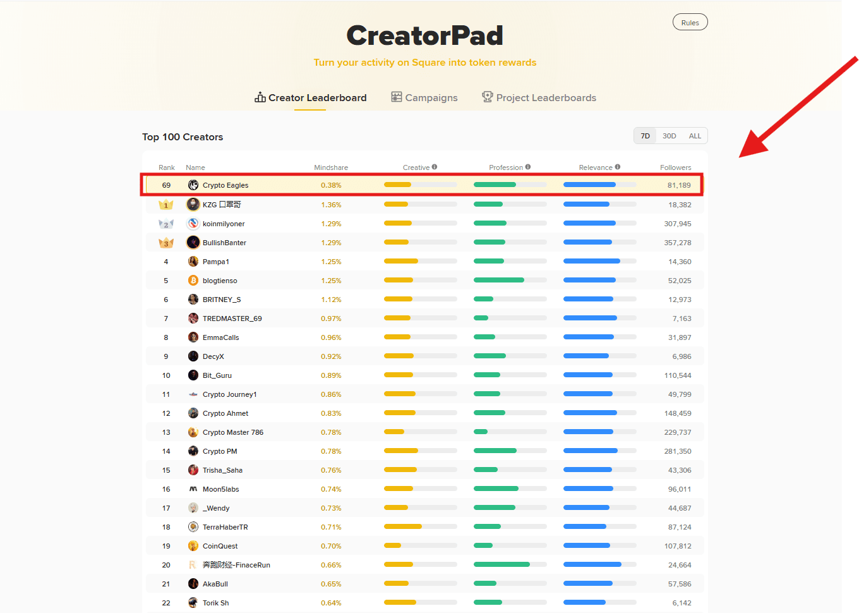Click the Mindshare column header
859x613 pixels.
pyautogui.click(x=331, y=167)
